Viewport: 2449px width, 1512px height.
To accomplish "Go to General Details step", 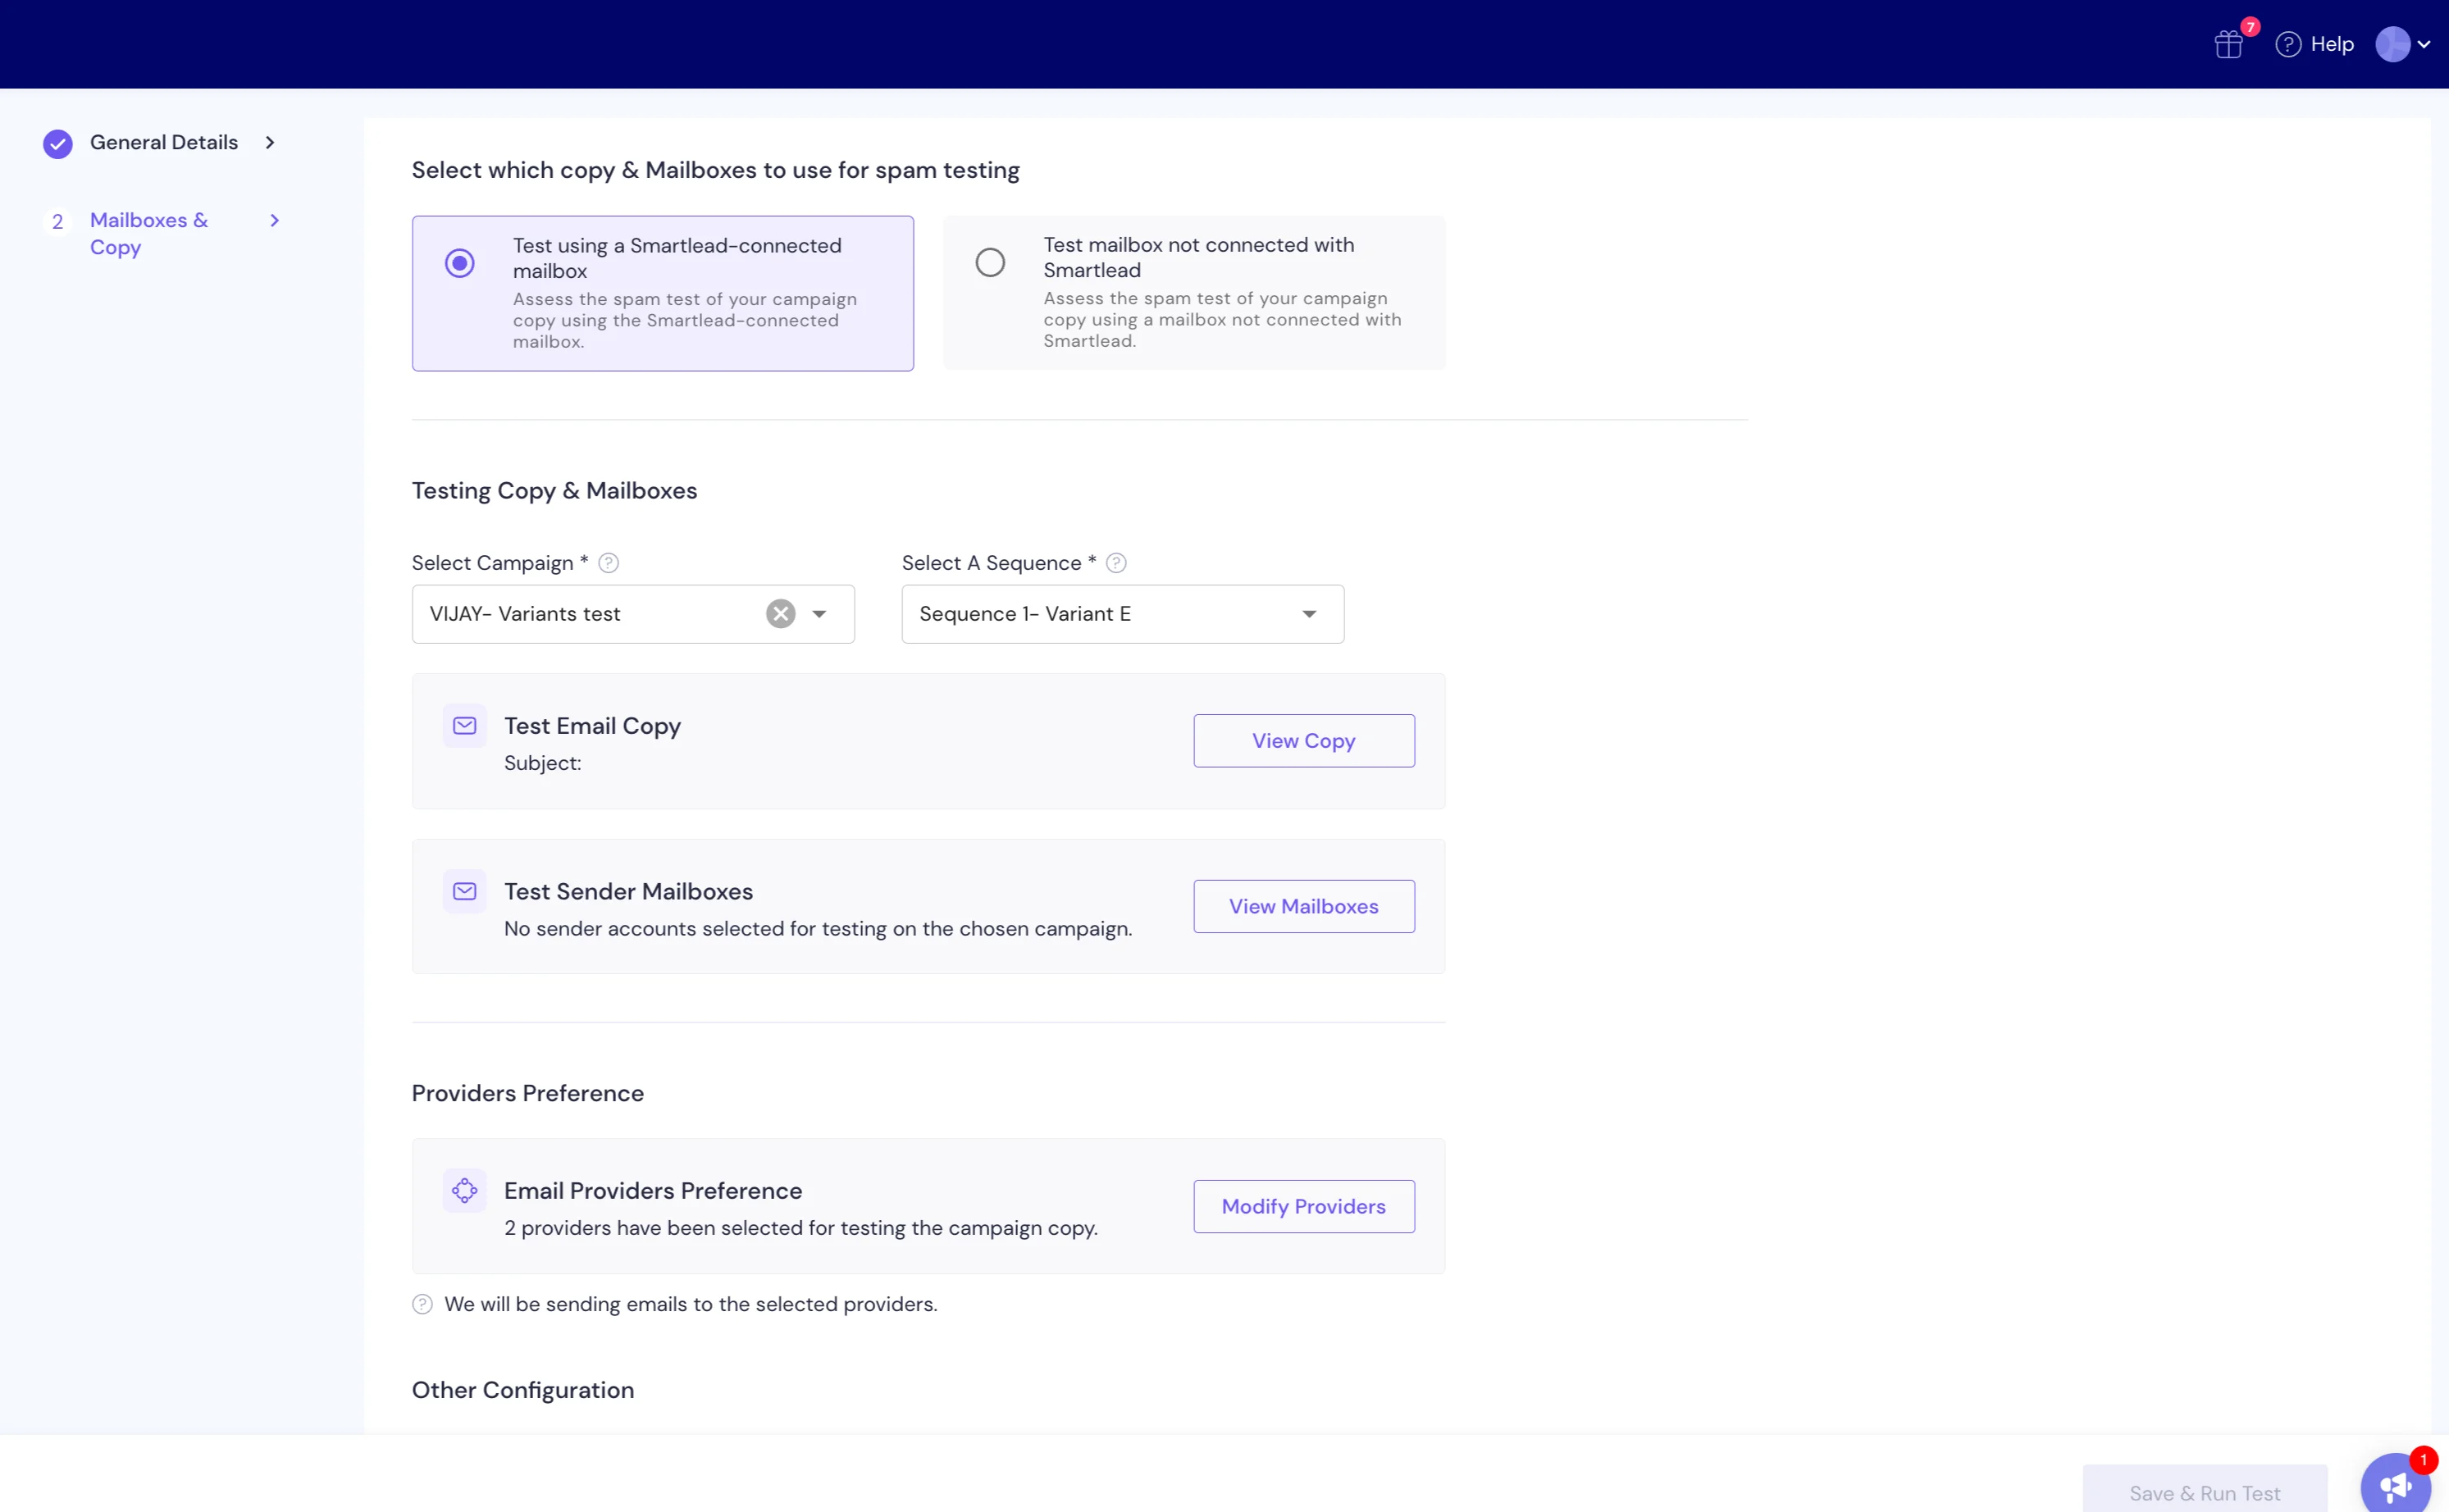I will pyautogui.click(x=164, y=142).
